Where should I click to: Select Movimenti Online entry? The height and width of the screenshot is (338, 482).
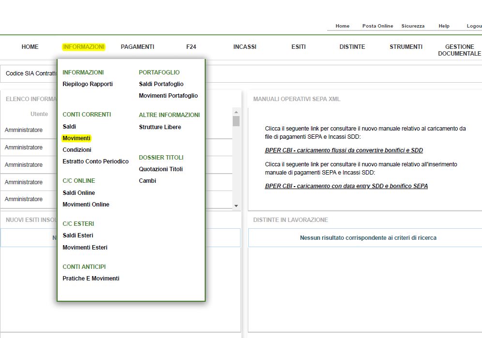pos(86,205)
